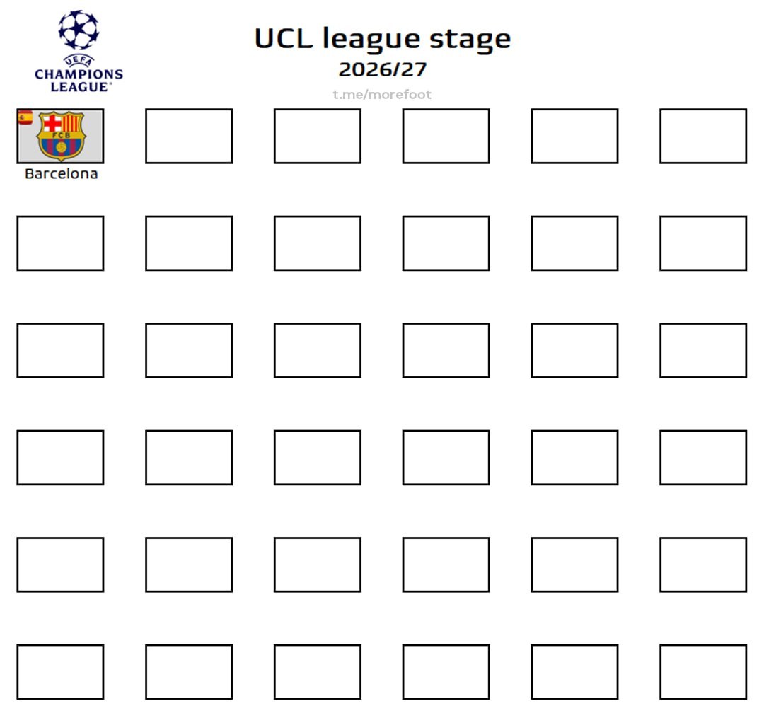
Task: Pick the third slot in the top row
Action: (x=318, y=136)
